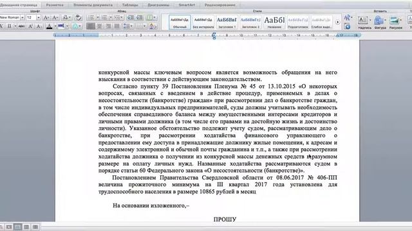Screen dimensions: 412x231
Task: Insert a bulleted list
Action: pyautogui.click(x=91, y=17)
